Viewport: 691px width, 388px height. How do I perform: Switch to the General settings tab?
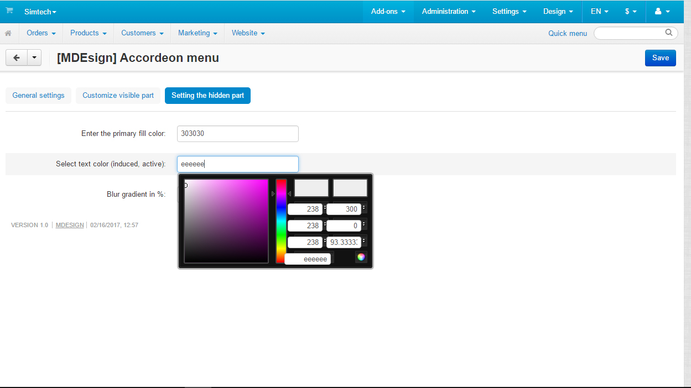(x=38, y=96)
